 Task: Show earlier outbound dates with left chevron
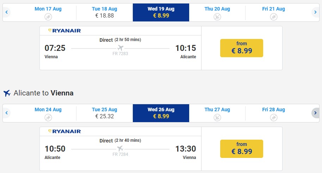pyautogui.click(x=7, y=12)
